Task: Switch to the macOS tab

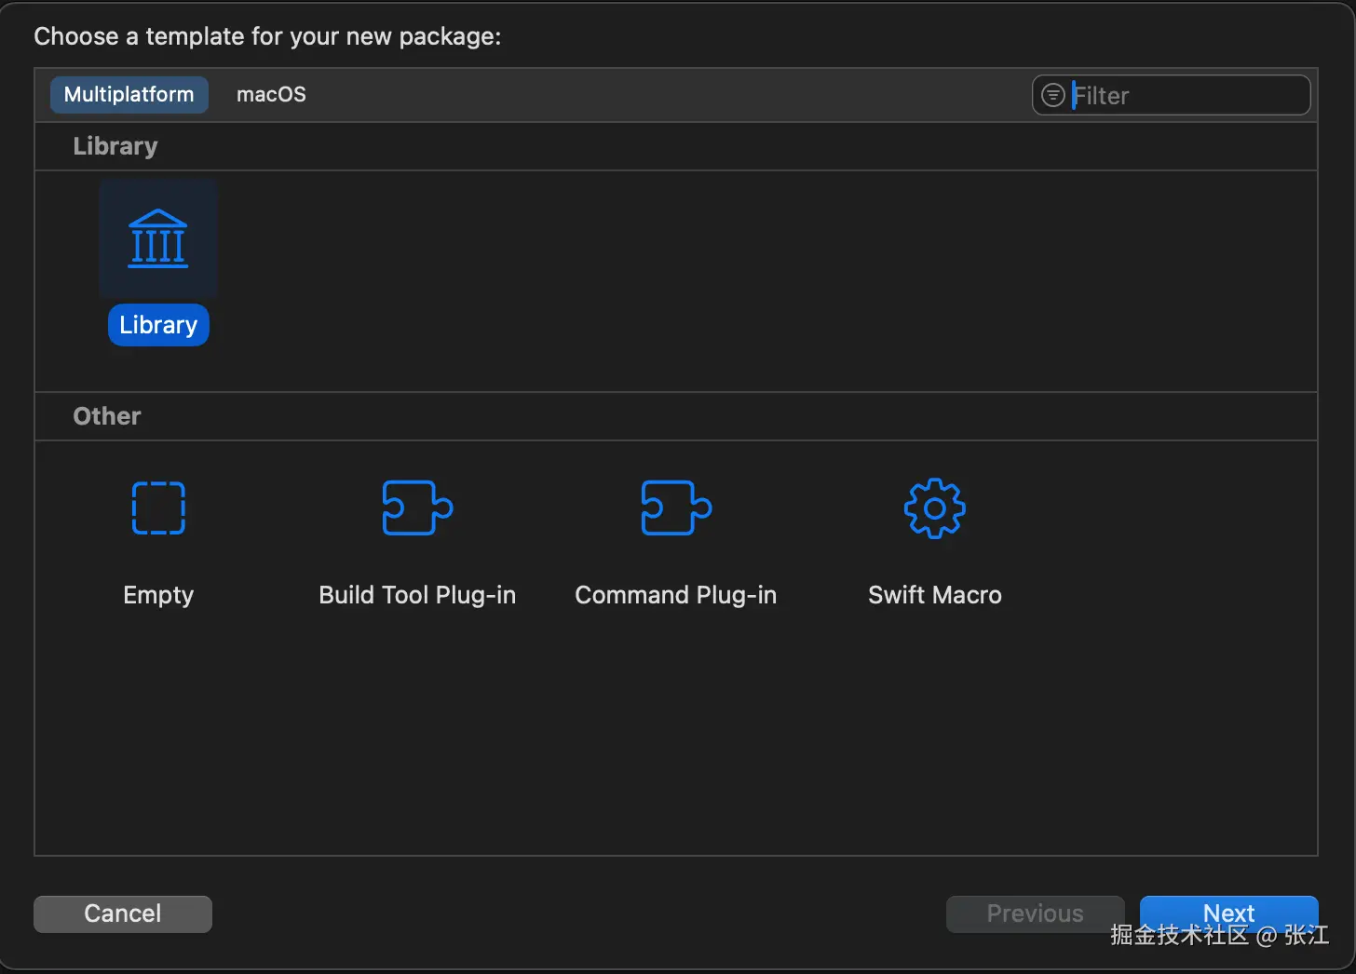Action: pos(271,95)
